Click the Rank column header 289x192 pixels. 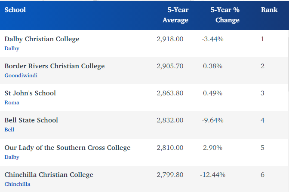coord(269,10)
